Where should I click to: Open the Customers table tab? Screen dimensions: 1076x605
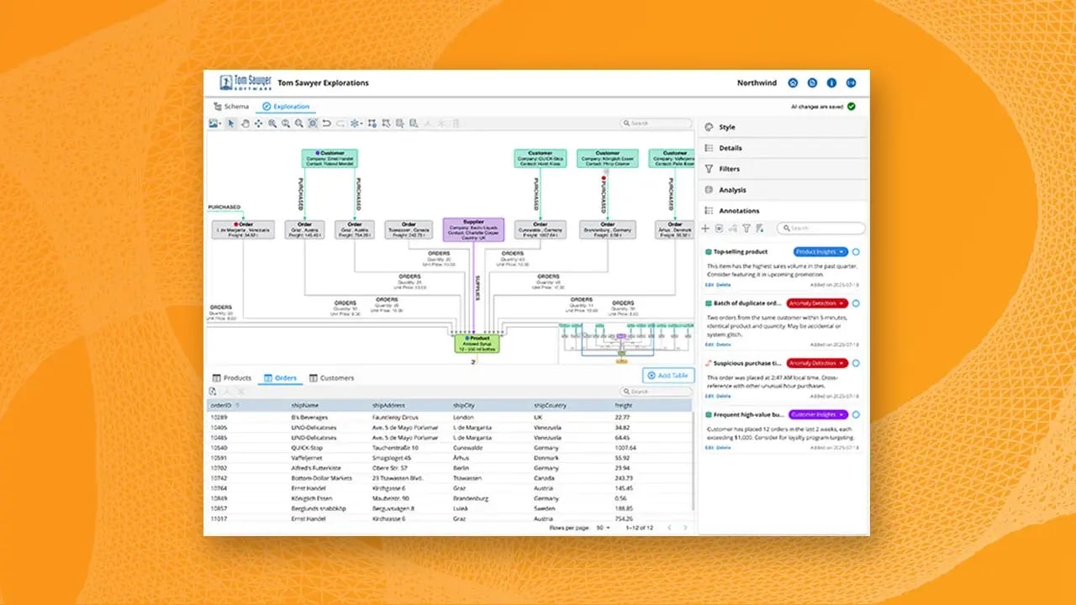331,378
